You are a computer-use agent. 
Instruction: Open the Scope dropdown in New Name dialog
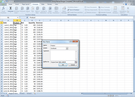click(67, 48)
